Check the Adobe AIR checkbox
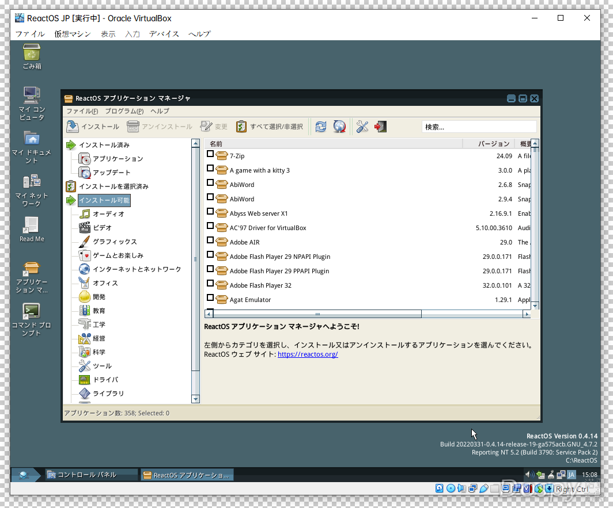The width and height of the screenshot is (613, 508). 210,240
